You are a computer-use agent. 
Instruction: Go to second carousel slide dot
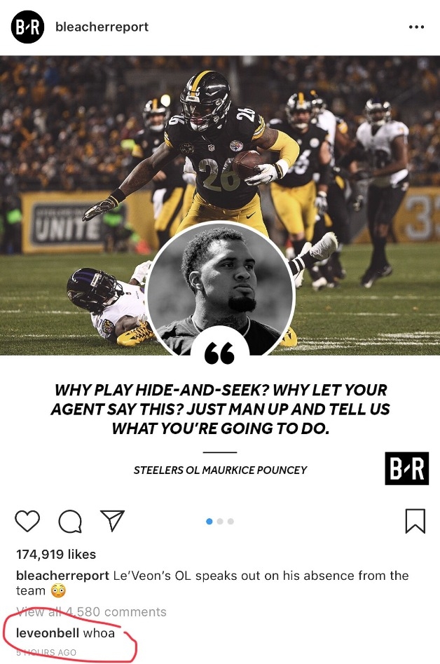(x=220, y=521)
